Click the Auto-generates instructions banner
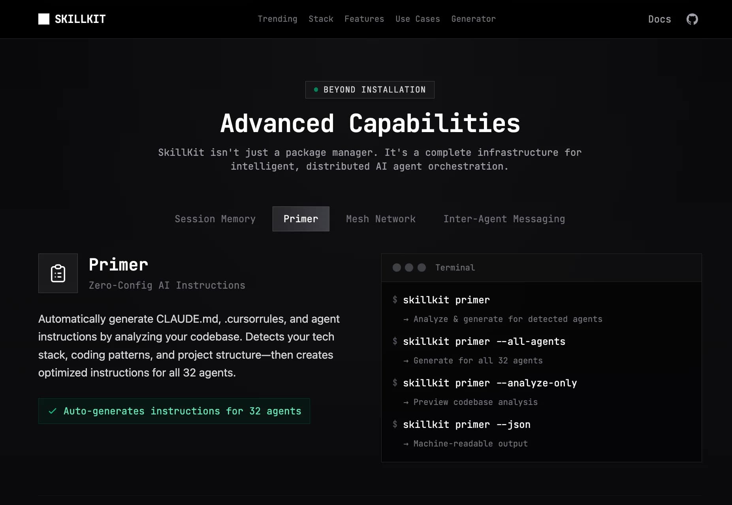This screenshot has height=505, width=732. click(174, 411)
